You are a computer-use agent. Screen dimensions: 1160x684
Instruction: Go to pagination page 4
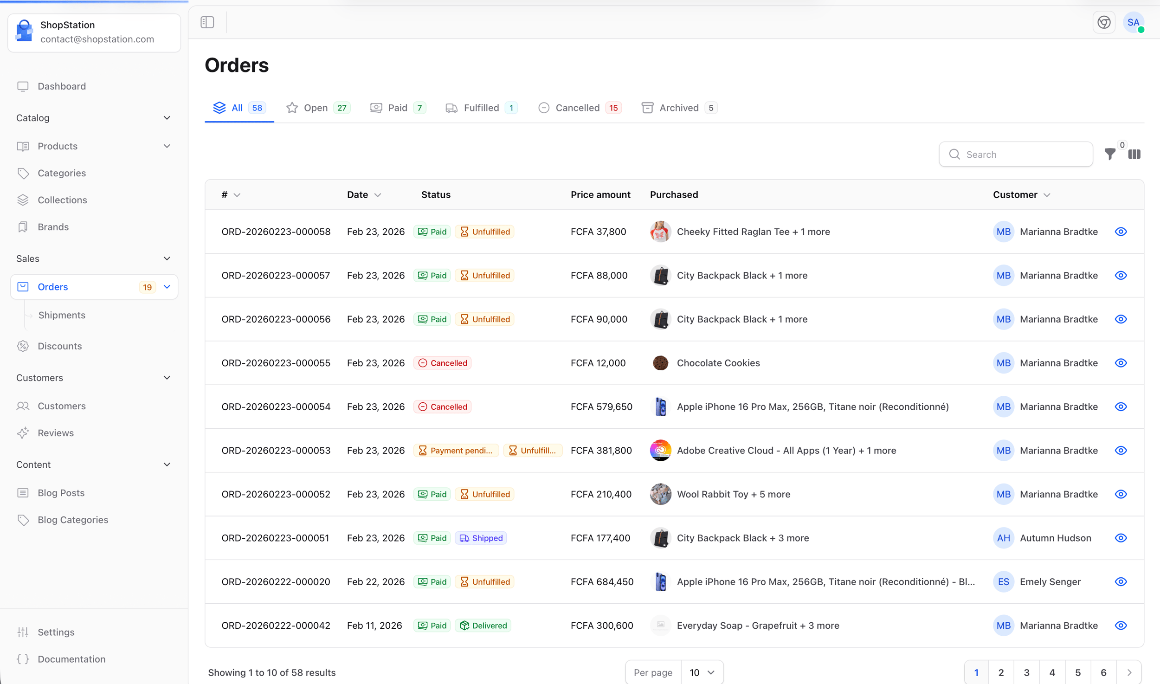(x=1052, y=672)
